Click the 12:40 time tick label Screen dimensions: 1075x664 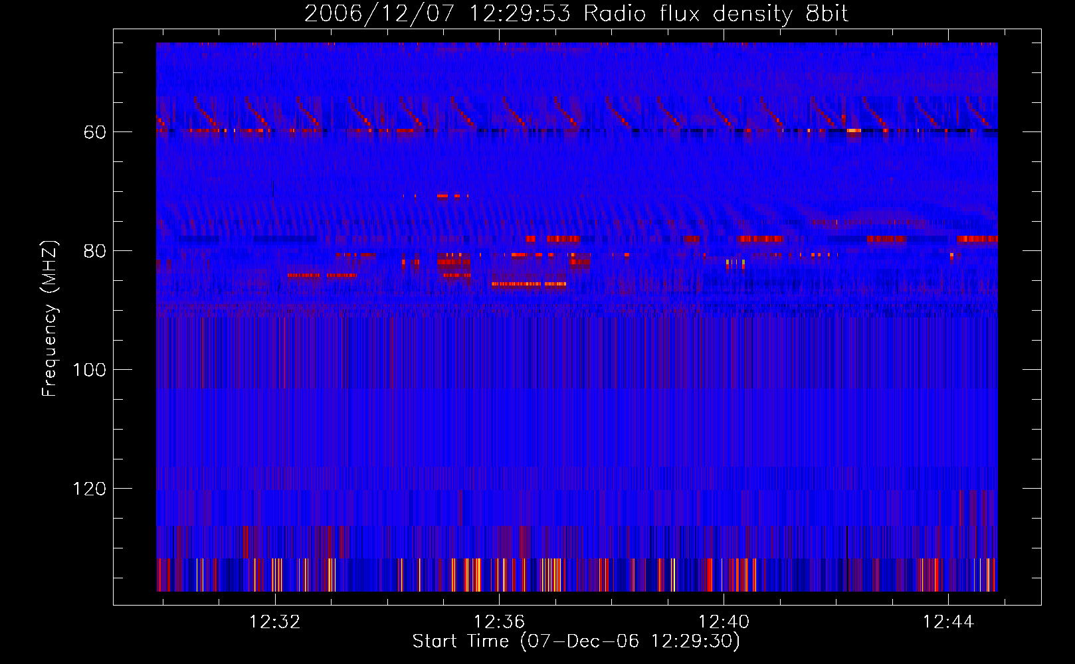724,622
